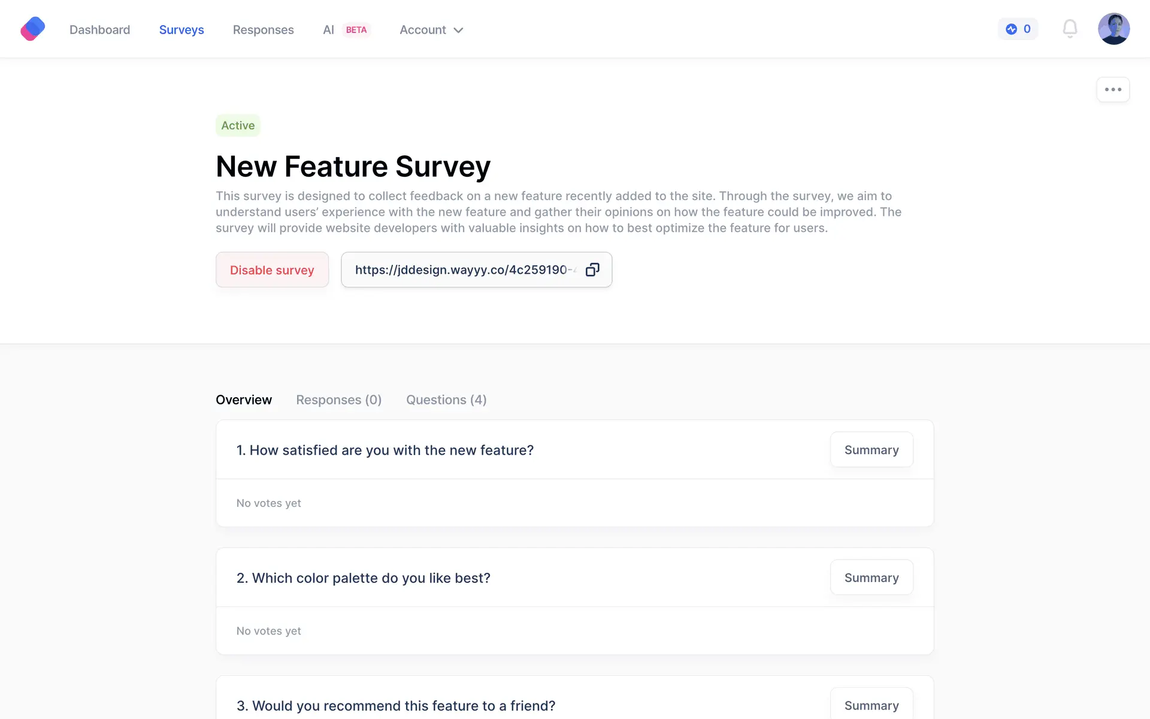The width and height of the screenshot is (1150, 719).
Task: Switch to the Questions (4) tab
Action: [446, 400]
